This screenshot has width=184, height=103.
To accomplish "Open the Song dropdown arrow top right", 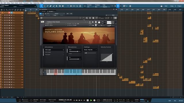I will [175, 6].
